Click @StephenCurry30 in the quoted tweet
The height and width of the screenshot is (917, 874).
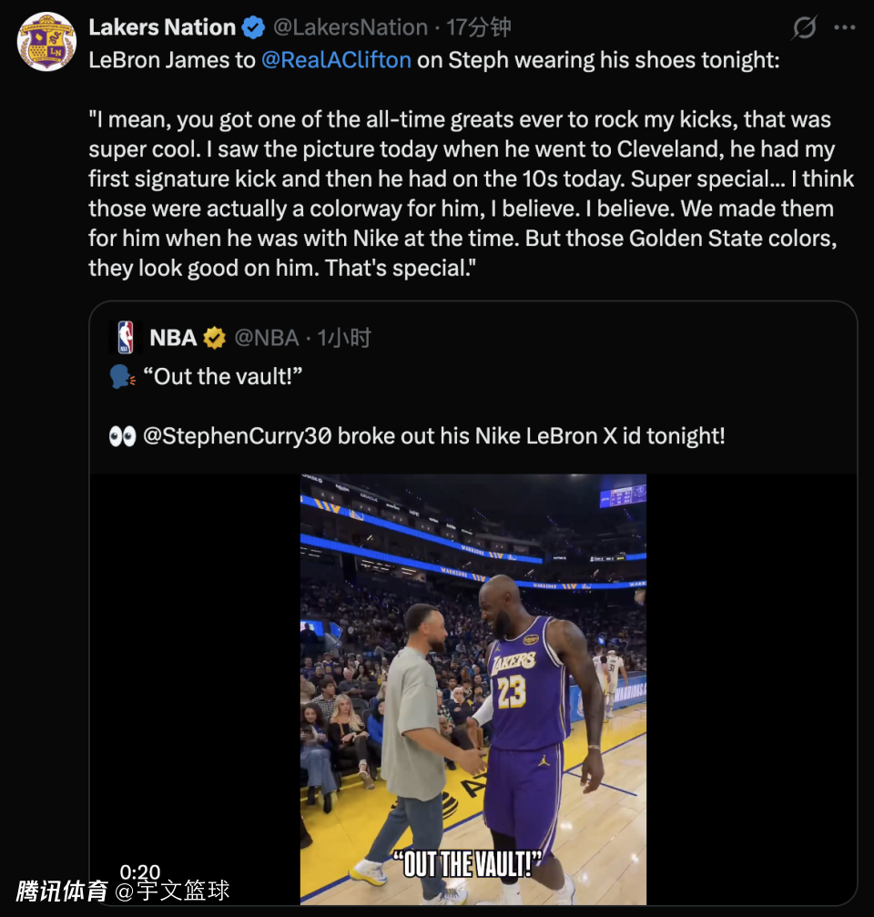[x=237, y=436]
